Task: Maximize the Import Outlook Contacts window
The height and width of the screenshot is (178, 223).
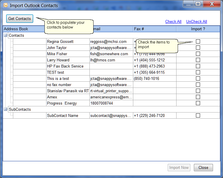Action: pos(198,4)
